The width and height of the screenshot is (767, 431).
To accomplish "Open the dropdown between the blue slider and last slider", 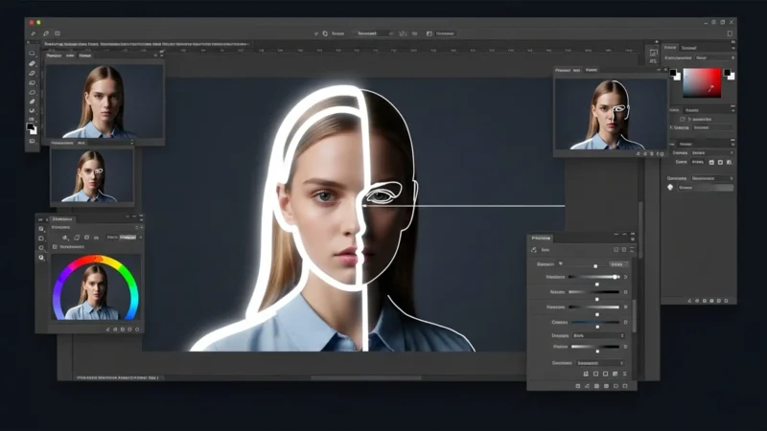I will [x=598, y=336].
